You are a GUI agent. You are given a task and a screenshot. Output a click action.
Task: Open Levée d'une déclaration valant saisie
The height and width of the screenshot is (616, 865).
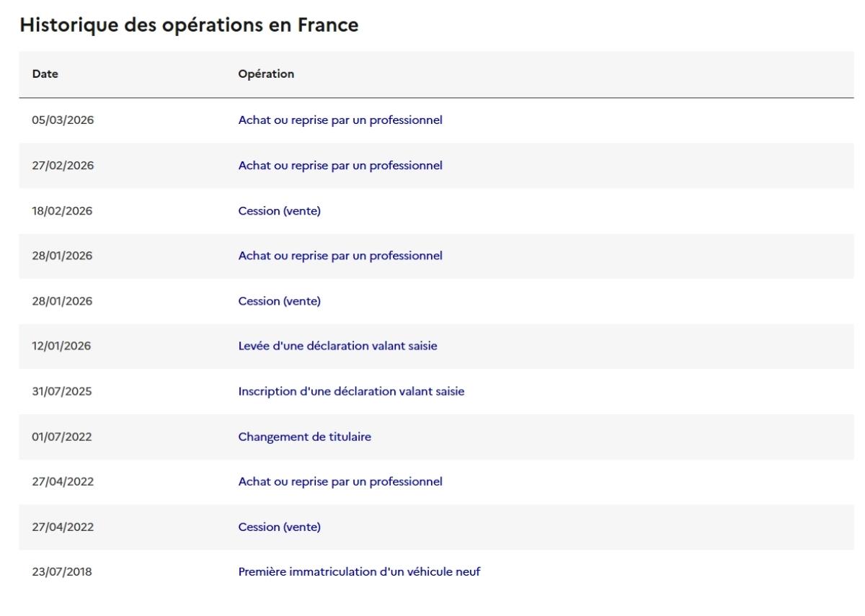click(337, 347)
